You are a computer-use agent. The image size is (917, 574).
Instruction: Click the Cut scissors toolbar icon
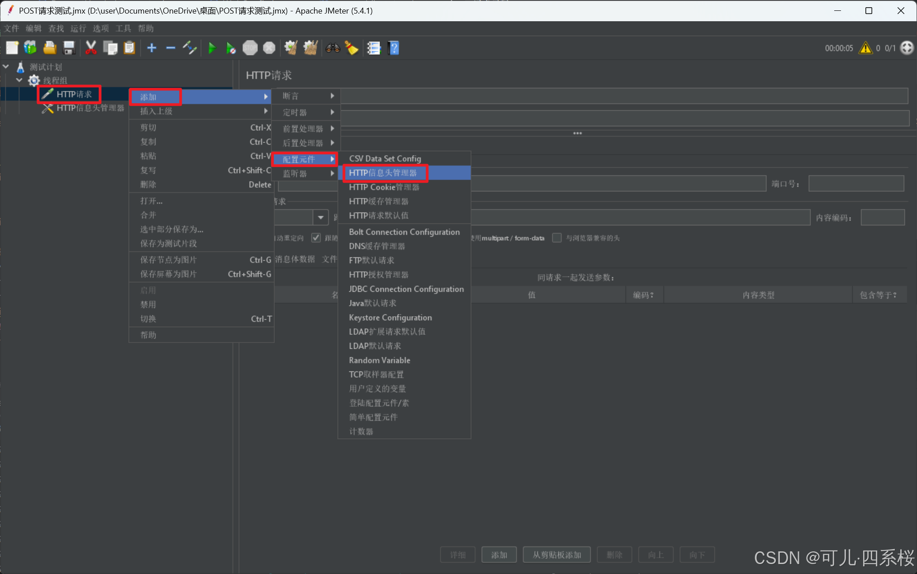pos(91,48)
